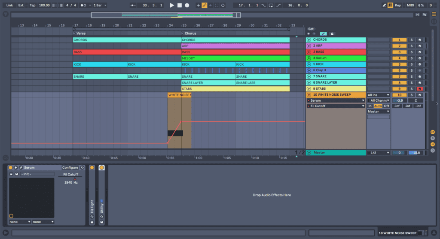440x239 pixels.
Task: Solo the 10 WHITE NOISE SWEEP track
Action: pyautogui.click(x=412, y=95)
